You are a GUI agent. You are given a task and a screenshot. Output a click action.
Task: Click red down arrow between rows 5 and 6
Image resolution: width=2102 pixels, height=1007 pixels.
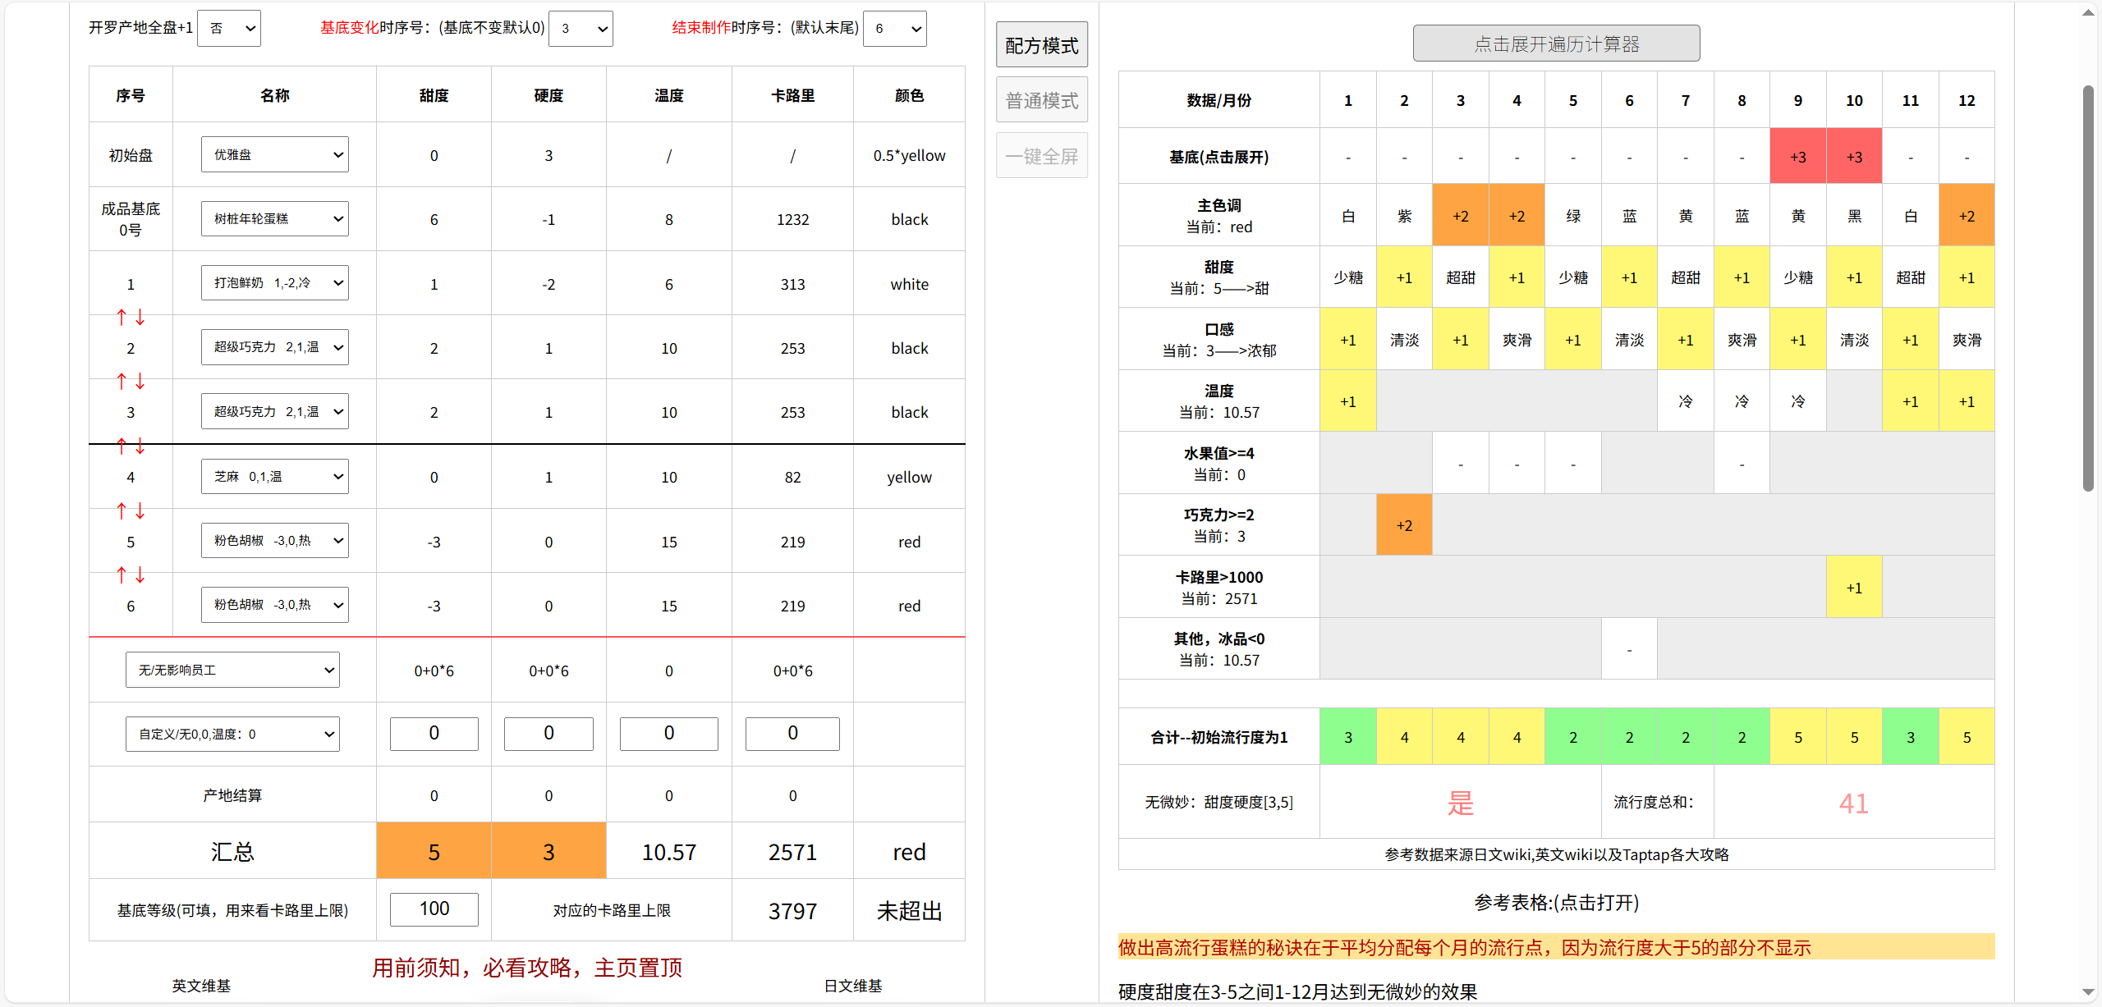[140, 574]
